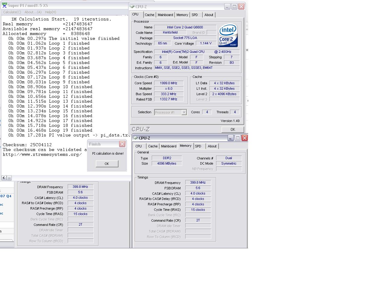Screen dimensions: 385x299
Task: Click the Version 1.49 text in CPU-Z
Action: tap(230, 121)
